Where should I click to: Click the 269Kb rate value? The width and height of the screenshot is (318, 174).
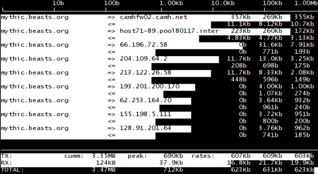[x=273, y=17]
